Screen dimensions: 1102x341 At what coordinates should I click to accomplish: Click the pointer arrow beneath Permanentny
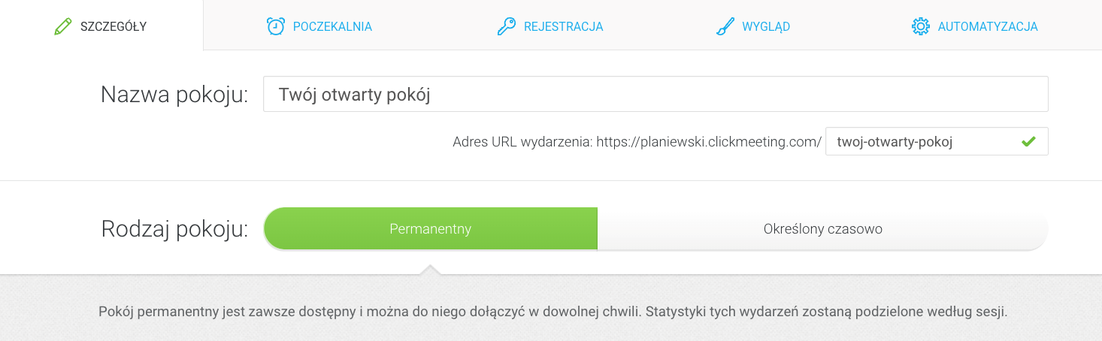[429, 270]
